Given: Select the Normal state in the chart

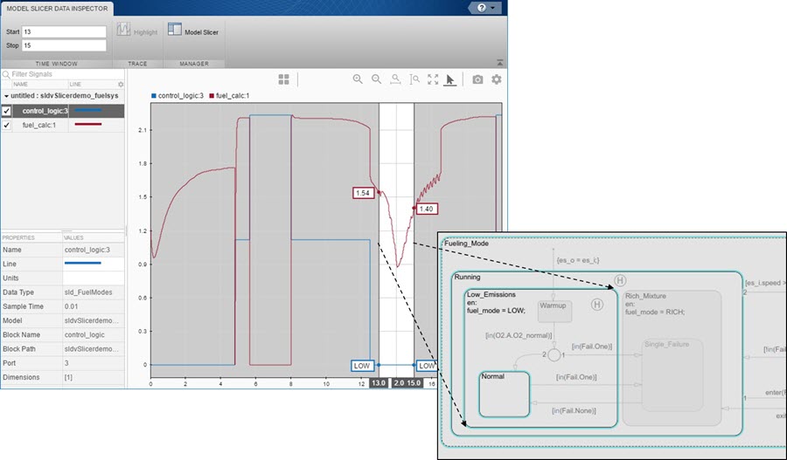Looking at the screenshot, I should (505, 395).
